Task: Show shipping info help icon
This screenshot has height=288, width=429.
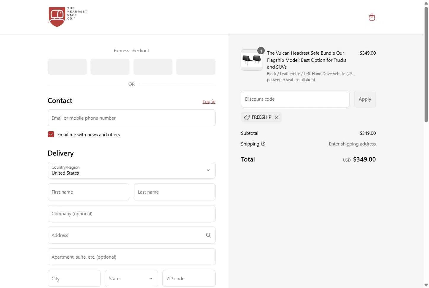Action: point(263,144)
